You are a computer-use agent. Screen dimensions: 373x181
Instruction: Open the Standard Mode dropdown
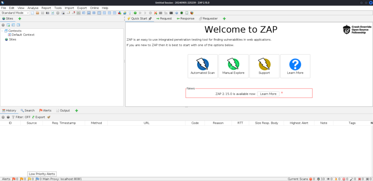click(15, 13)
